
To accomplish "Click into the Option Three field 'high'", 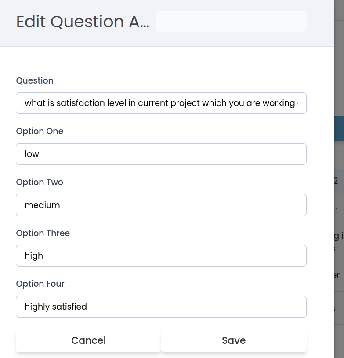I will pyautogui.click(x=161, y=256).
